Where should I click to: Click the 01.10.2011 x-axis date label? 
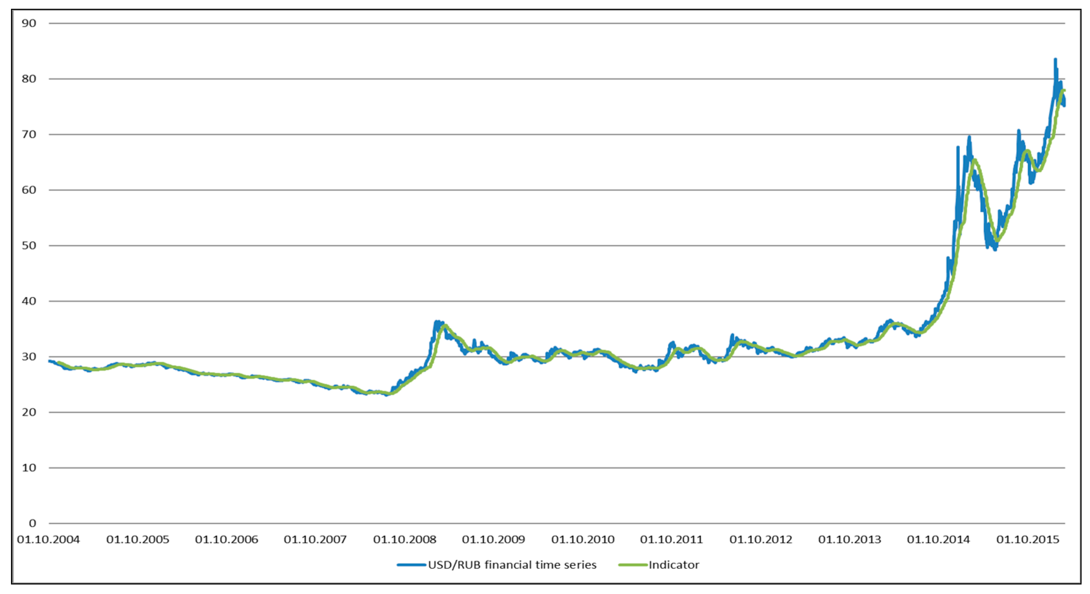(x=671, y=539)
